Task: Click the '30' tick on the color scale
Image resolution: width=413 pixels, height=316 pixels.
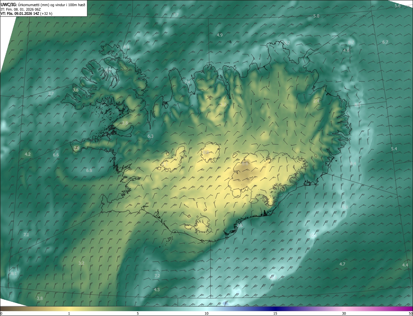Action: pyautogui.click(x=344, y=314)
